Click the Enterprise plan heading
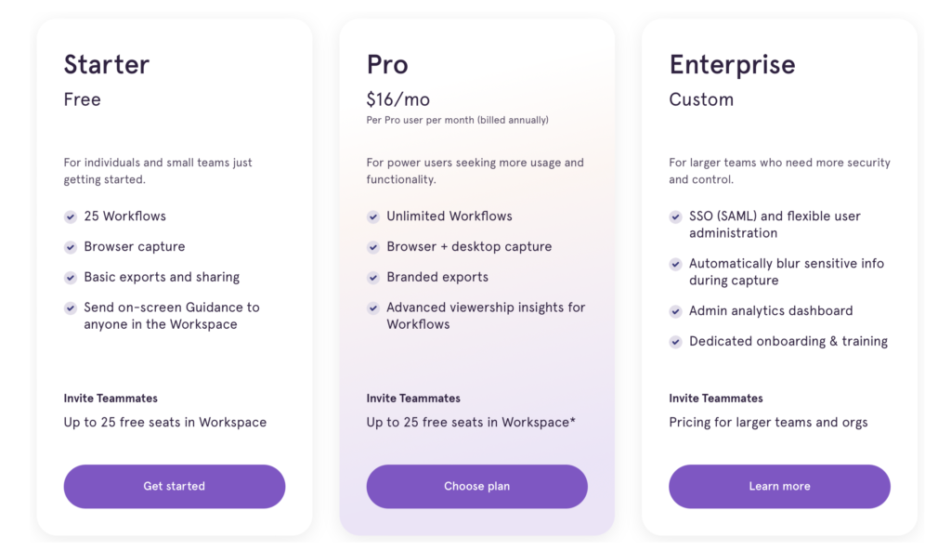This screenshot has height=550, width=951. click(732, 65)
